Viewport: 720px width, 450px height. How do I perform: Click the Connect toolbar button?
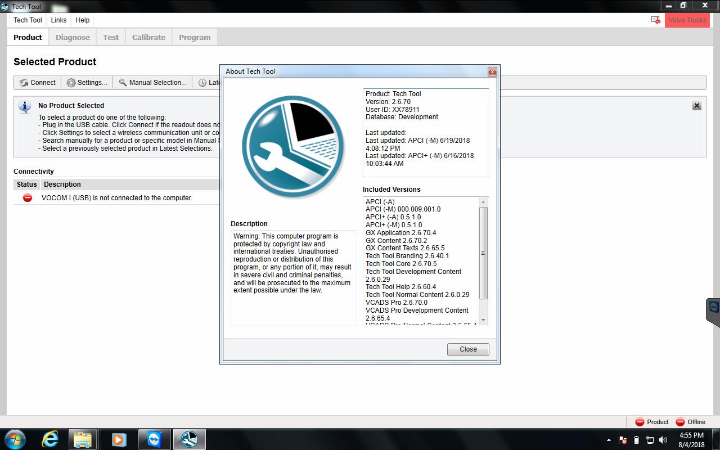[x=38, y=83]
